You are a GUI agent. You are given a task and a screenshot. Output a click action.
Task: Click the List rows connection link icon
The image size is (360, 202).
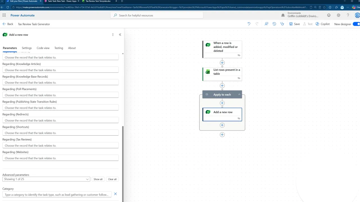(x=239, y=78)
